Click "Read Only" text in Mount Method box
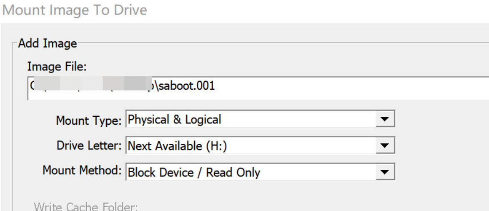Viewport: 489px width, 211px height. tap(233, 173)
